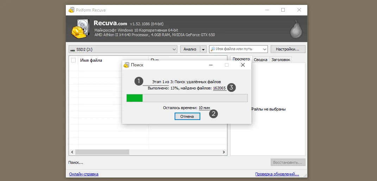Click the SSD2 drive icon in the drive selector
Viewport: 377px width, 181px height.
point(72,49)
